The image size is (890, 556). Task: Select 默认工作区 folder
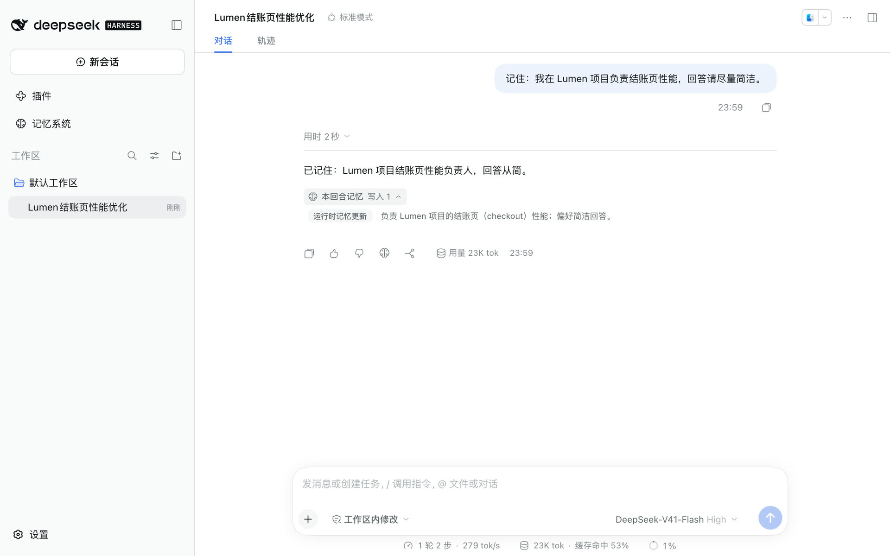click(46, 183)
